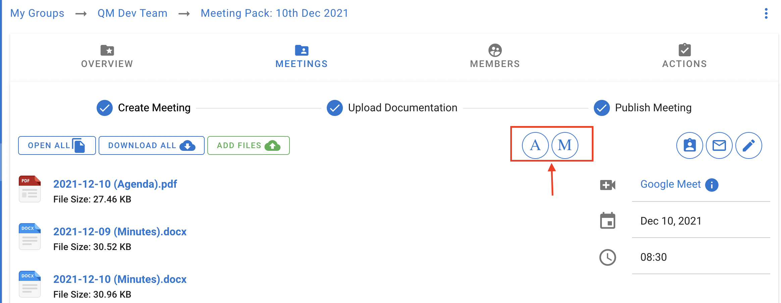Click the Google Meet info icon

pyautogui.click(x=712, y=185)
